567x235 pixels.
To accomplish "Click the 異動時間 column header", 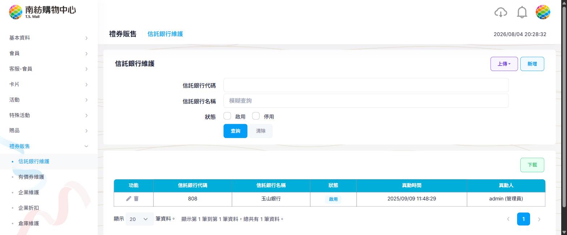I will point(412,185).
